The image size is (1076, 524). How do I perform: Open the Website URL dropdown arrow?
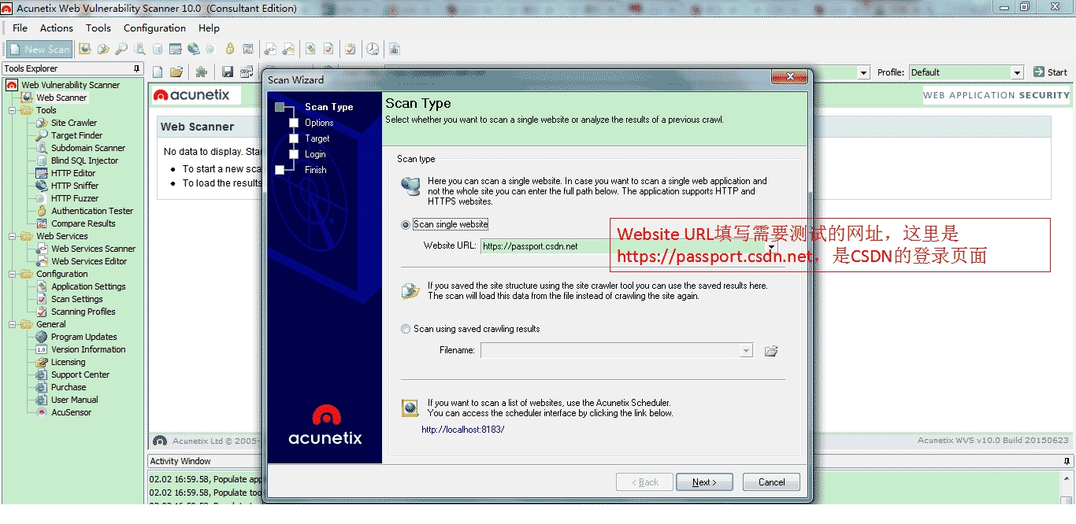pyautogui.click(x=771, y=246)
